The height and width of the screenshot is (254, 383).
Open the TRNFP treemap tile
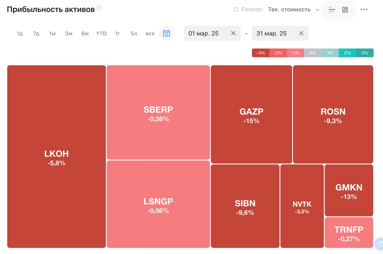(x=349, y=232)
